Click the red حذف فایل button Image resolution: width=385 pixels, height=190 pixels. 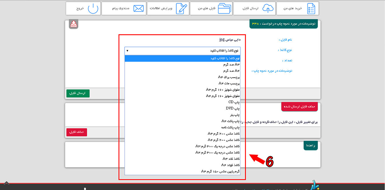click(77, 132)
